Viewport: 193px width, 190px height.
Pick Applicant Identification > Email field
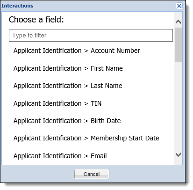[60, 156]
